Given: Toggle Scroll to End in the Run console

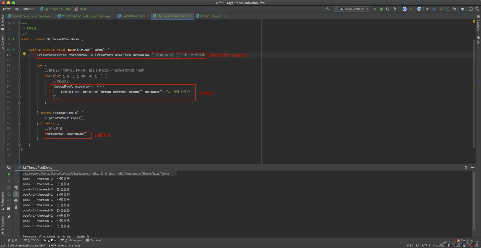Looking at the screenshot, I should 16,194.
